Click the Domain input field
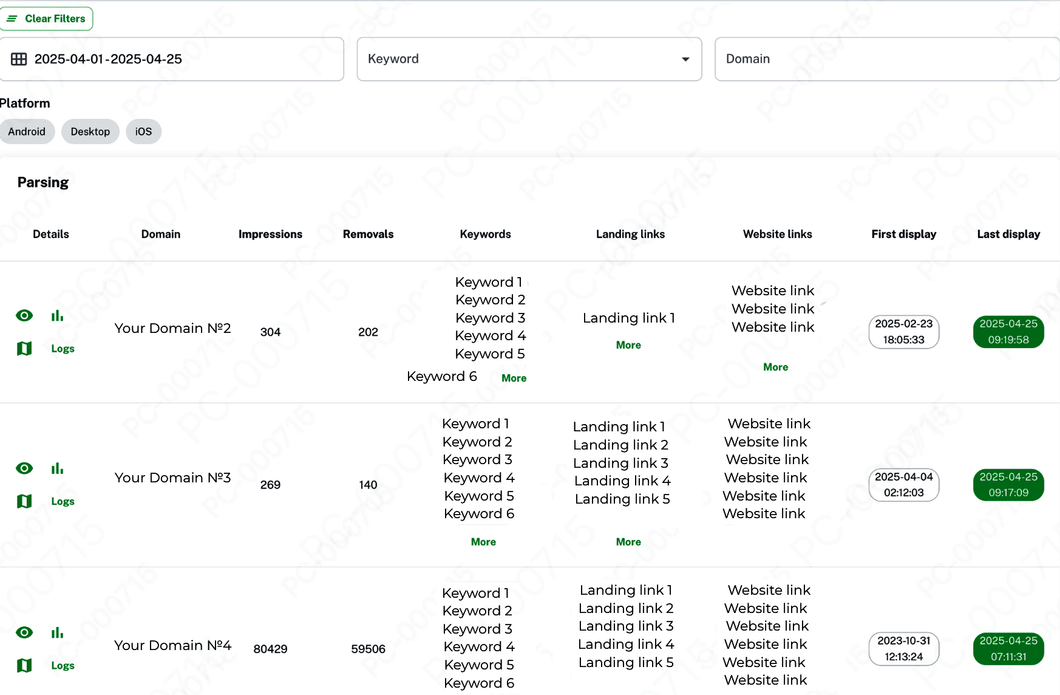The width and height of the screenshot is (1060, 695). click(x=886, y=59)
